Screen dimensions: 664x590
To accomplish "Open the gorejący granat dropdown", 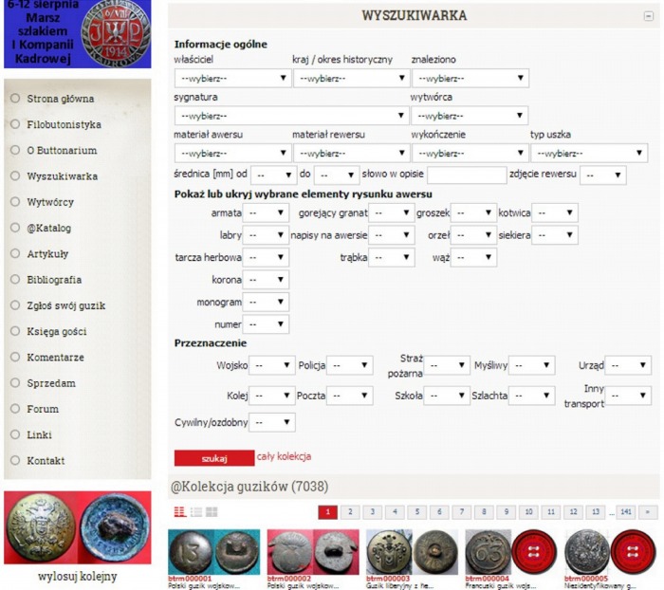I will [x=392, y=212].
